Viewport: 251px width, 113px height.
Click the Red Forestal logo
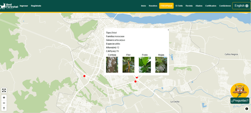pyautogui.click(x=9, y=6)
